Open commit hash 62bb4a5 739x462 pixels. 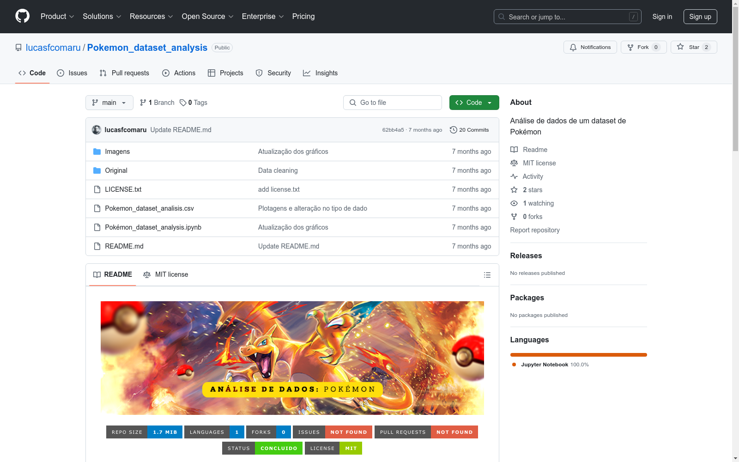[393, 130]
